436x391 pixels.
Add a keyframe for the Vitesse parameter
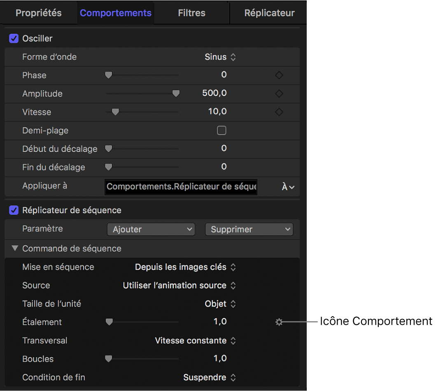point(279,112)
